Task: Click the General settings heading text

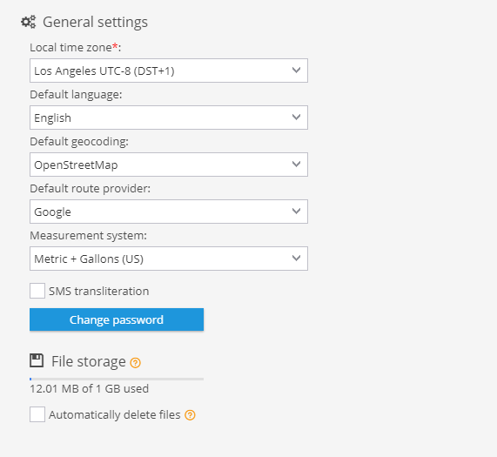Action: pos(95,23)
